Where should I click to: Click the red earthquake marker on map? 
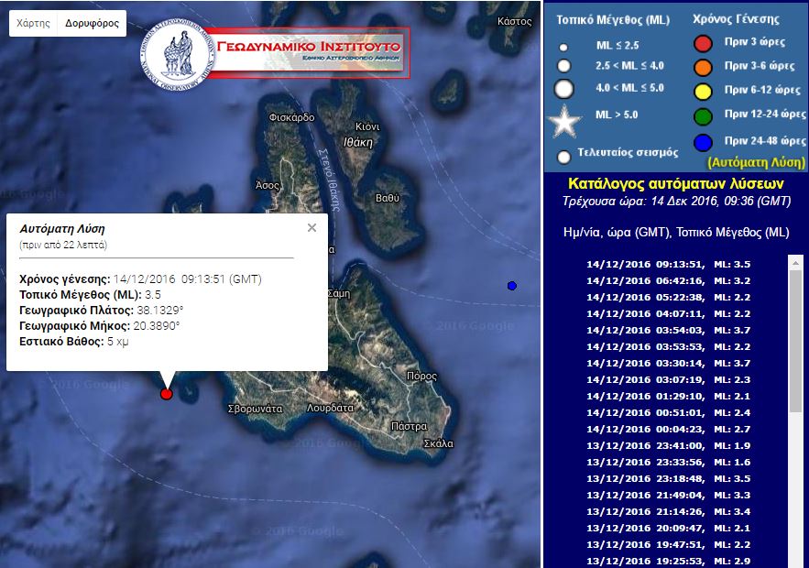(x=166, y=394)
